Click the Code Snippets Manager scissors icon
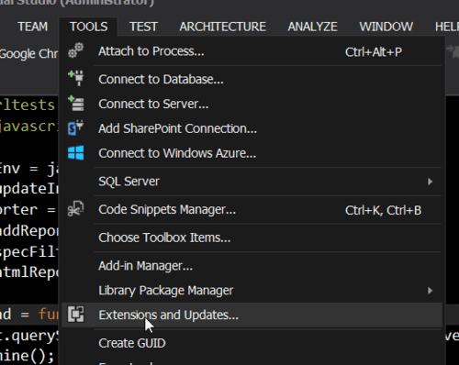459x365 pixels. [75, 209]
